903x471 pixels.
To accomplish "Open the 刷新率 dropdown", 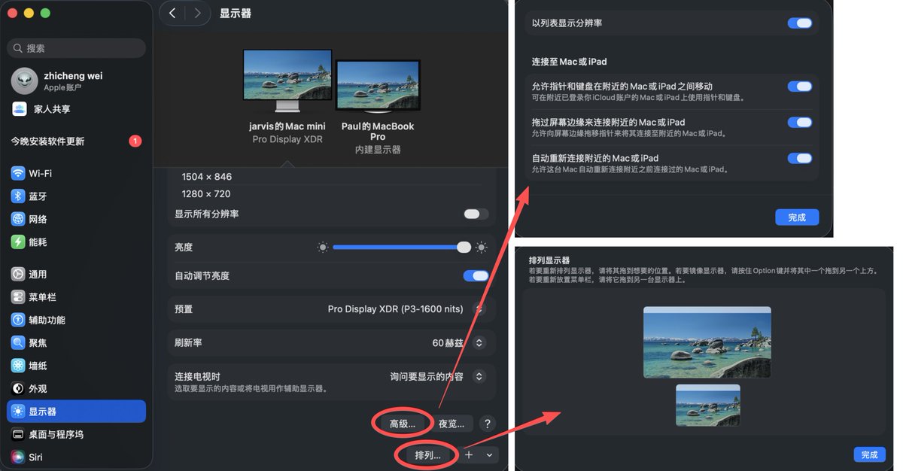I will coord(479,342).
